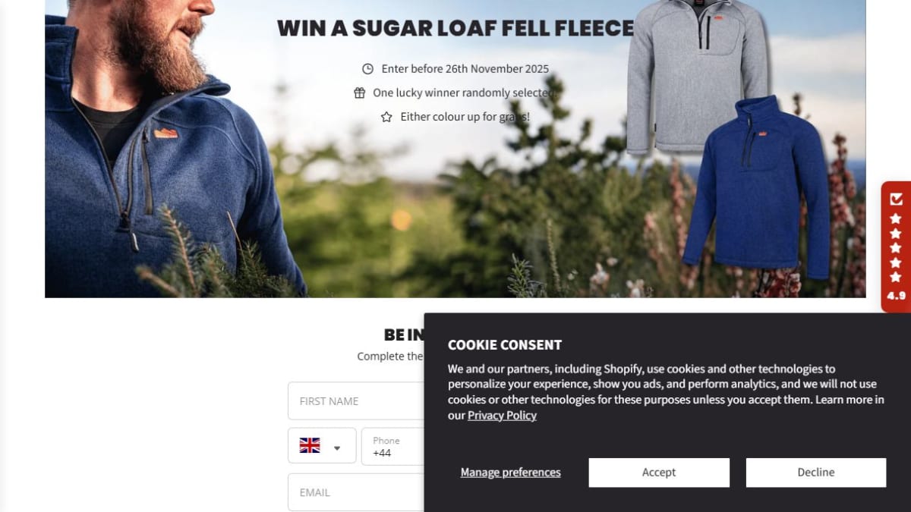
Task: Decline cookies using the Decline button
Action: (816, 473)
